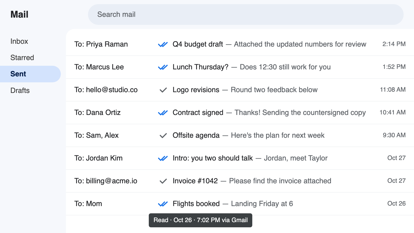This screenshot has width=414, height=233.
Task: Click recipient To: Jordan Kim
Action: point(98,158)
